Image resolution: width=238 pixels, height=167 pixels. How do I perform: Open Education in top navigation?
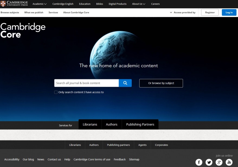85,4
